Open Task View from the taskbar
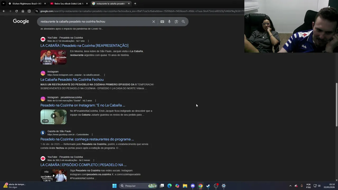 (162, 186)
